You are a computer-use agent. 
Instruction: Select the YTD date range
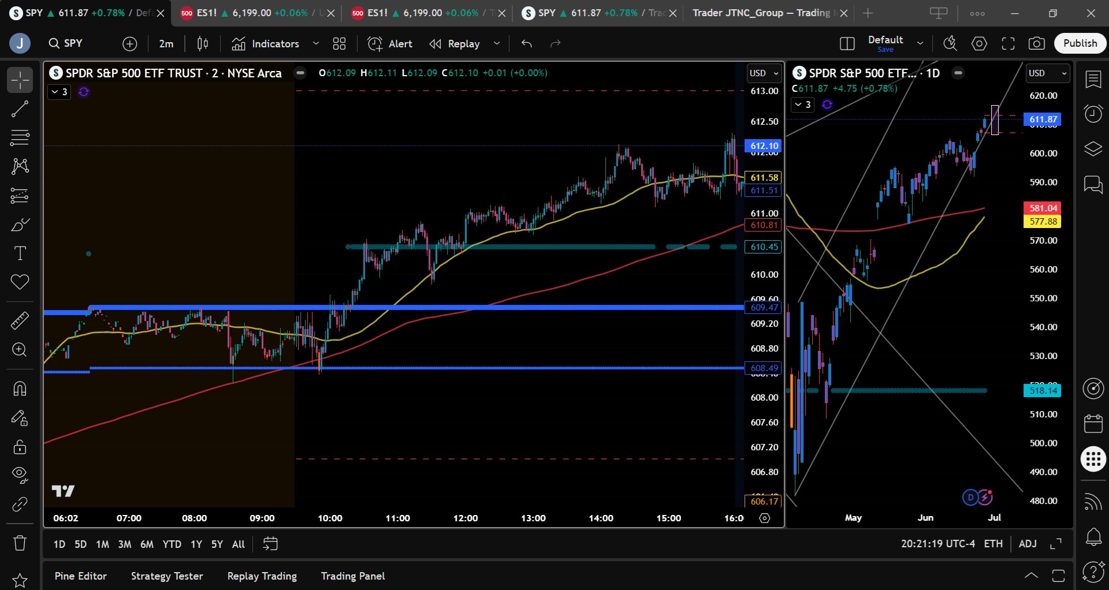[172, 544]
